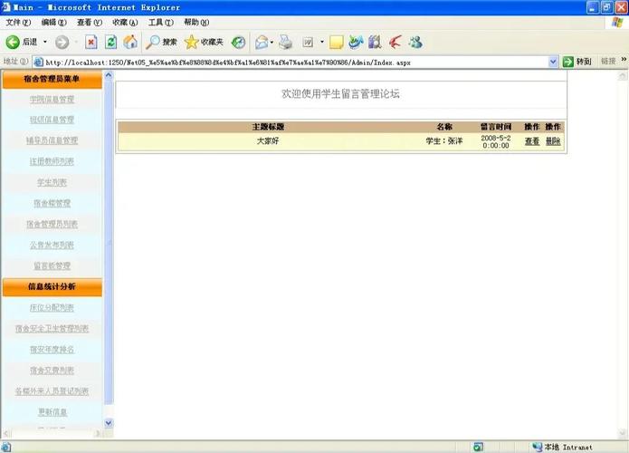Open the 工具(T) menu
This screenshot has height=453, width=629.
click(161, 23)
